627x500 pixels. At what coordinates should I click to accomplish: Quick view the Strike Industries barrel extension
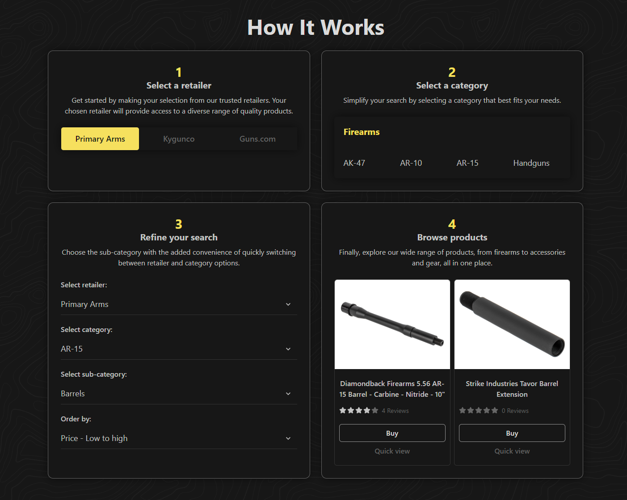tap(512, 451)
